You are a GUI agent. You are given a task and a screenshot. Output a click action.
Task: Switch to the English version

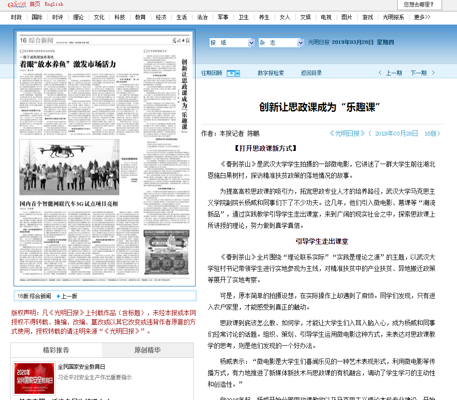click(x=54, y=4)
